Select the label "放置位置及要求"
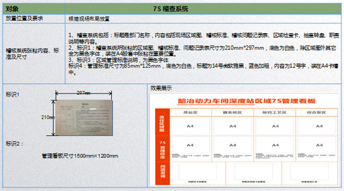 [24, 18]
